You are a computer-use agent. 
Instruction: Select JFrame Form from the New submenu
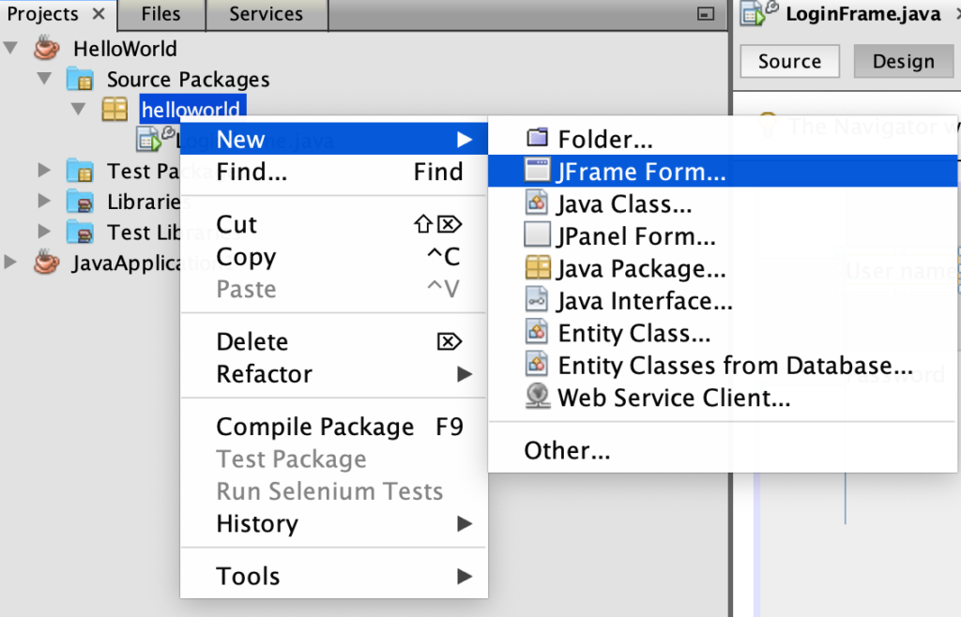coord(619,172)
